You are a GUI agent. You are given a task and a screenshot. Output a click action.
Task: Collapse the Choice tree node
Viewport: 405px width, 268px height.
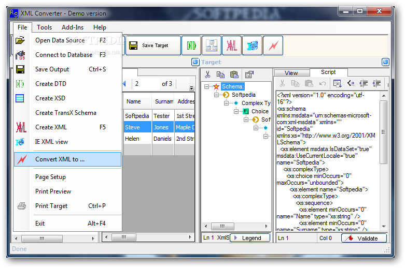[x=236, y=112]
